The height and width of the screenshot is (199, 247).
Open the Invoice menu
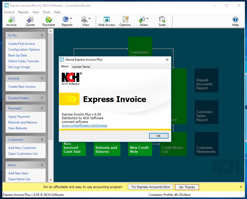(9, 12)
